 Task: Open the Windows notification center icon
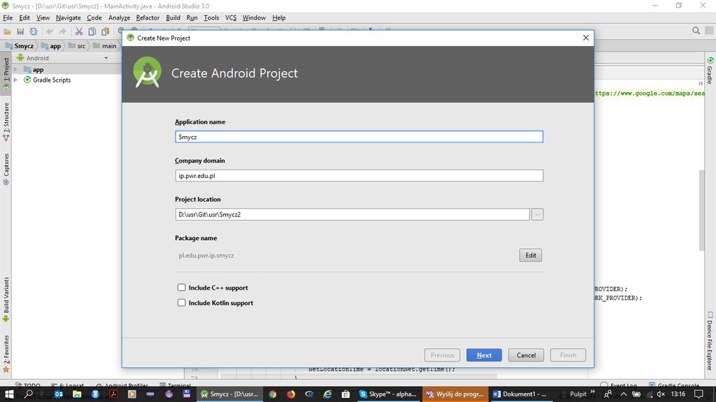pos(699,394)
